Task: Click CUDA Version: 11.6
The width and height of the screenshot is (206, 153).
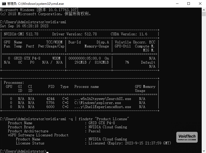Action: click(x=129, y=34)
